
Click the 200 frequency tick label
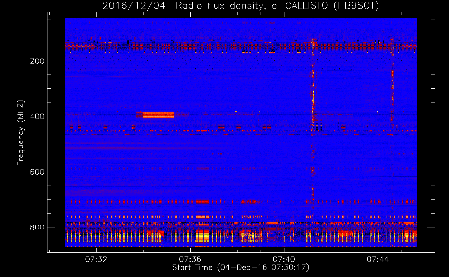pos(37,61)
